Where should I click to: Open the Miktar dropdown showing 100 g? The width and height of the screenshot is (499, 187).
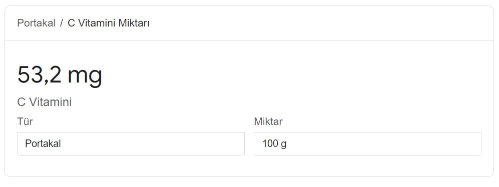point(367,143)
